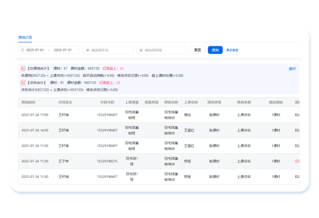Viewport: 319px width, 218px height.
Task: Click 按课时 in the 14:30 row
Action: click(214, 130)
